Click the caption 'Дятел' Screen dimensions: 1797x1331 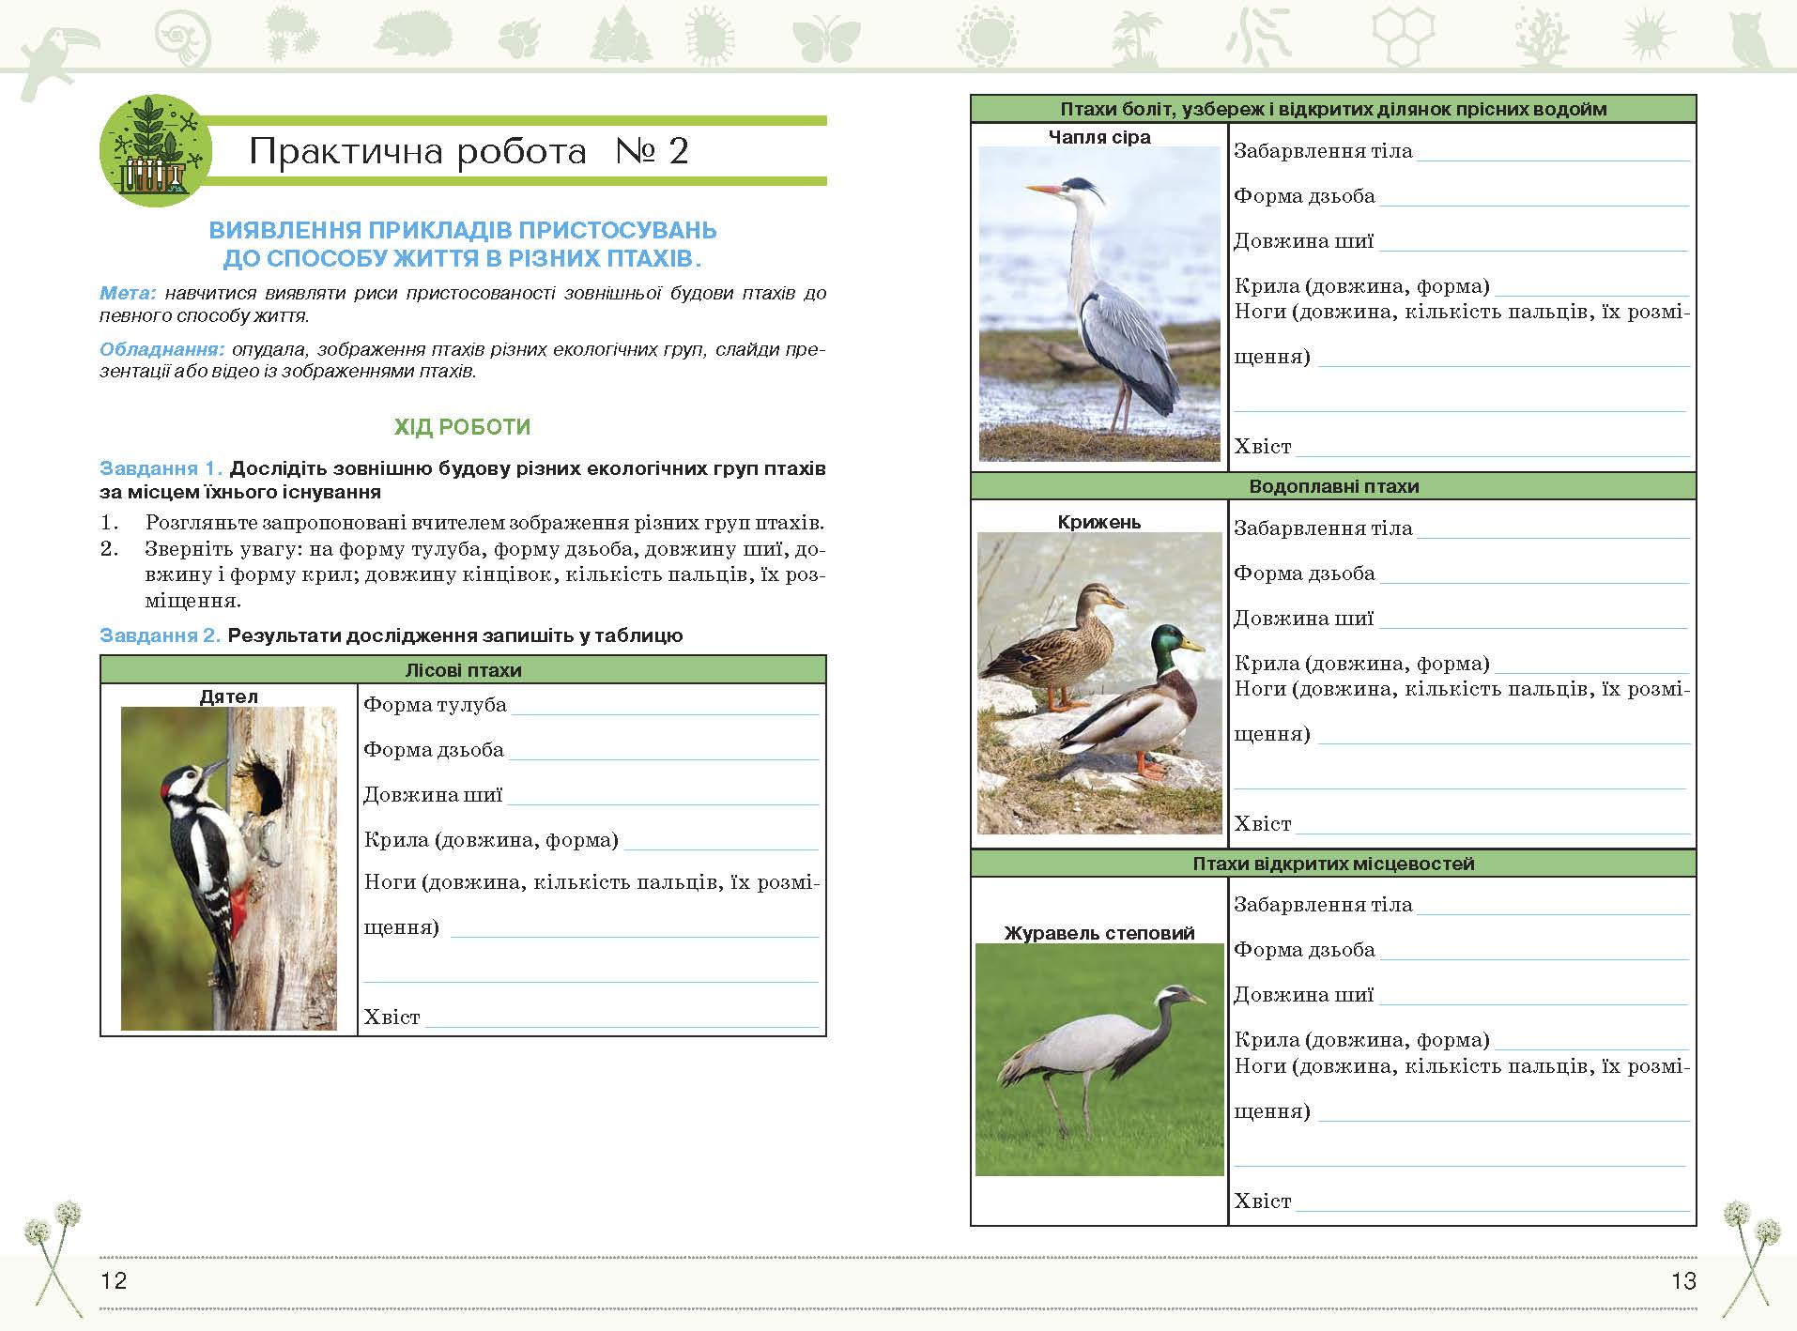point(229,696)
